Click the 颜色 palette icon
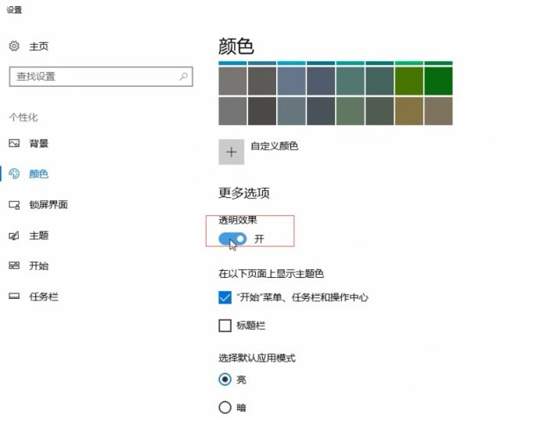536x421 pixels. 14,174
